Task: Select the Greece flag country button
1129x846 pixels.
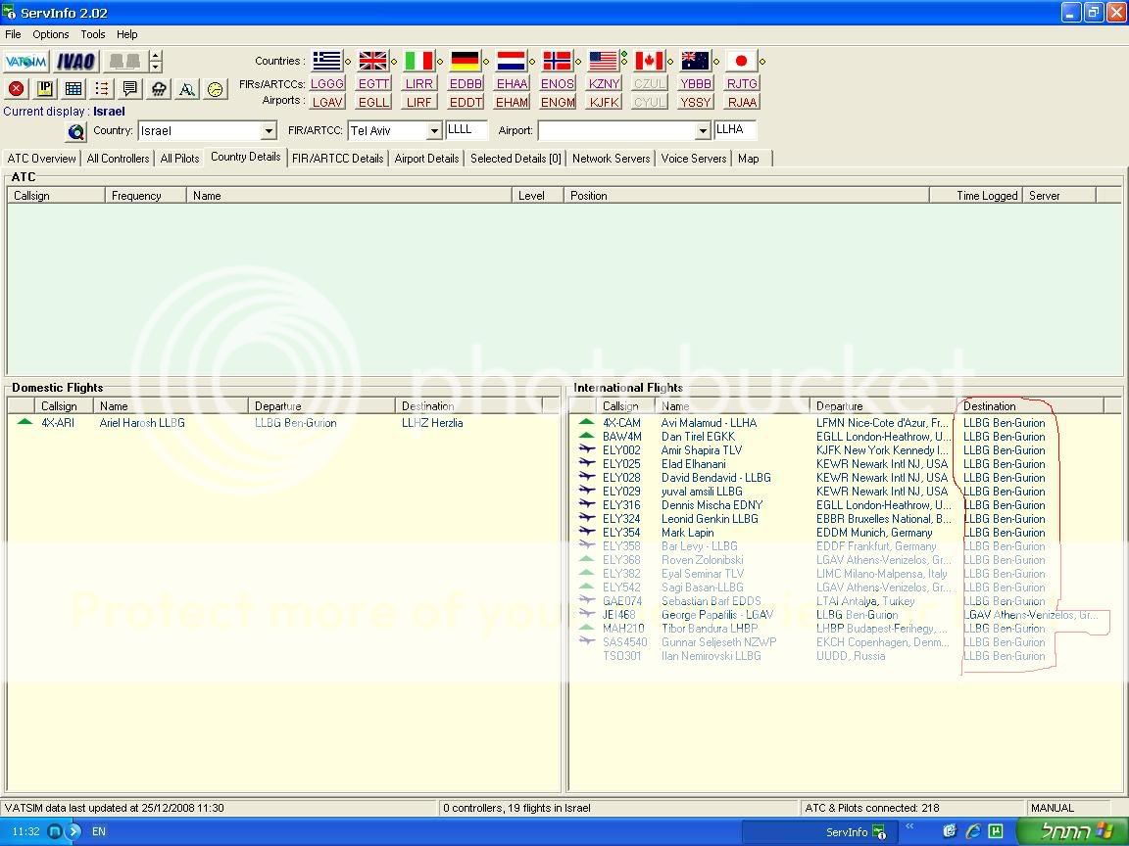Action: pos(326,62)
